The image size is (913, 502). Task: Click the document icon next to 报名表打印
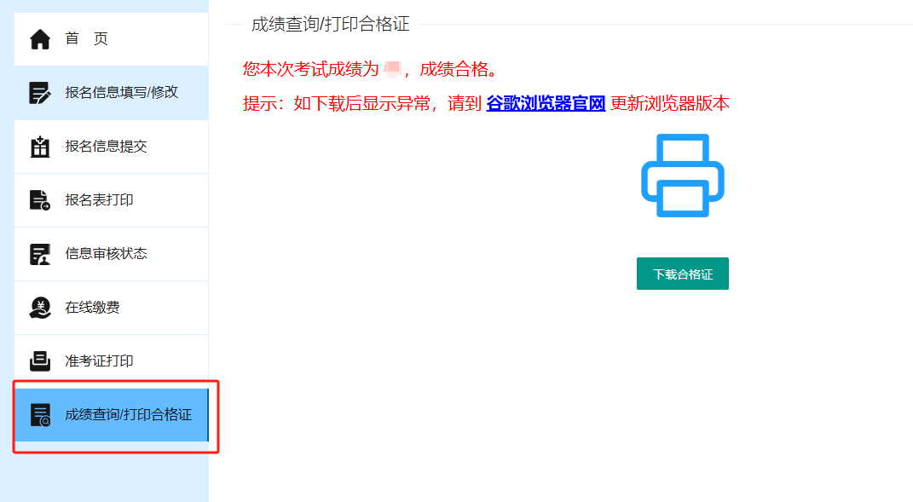[x=39, y=199]
